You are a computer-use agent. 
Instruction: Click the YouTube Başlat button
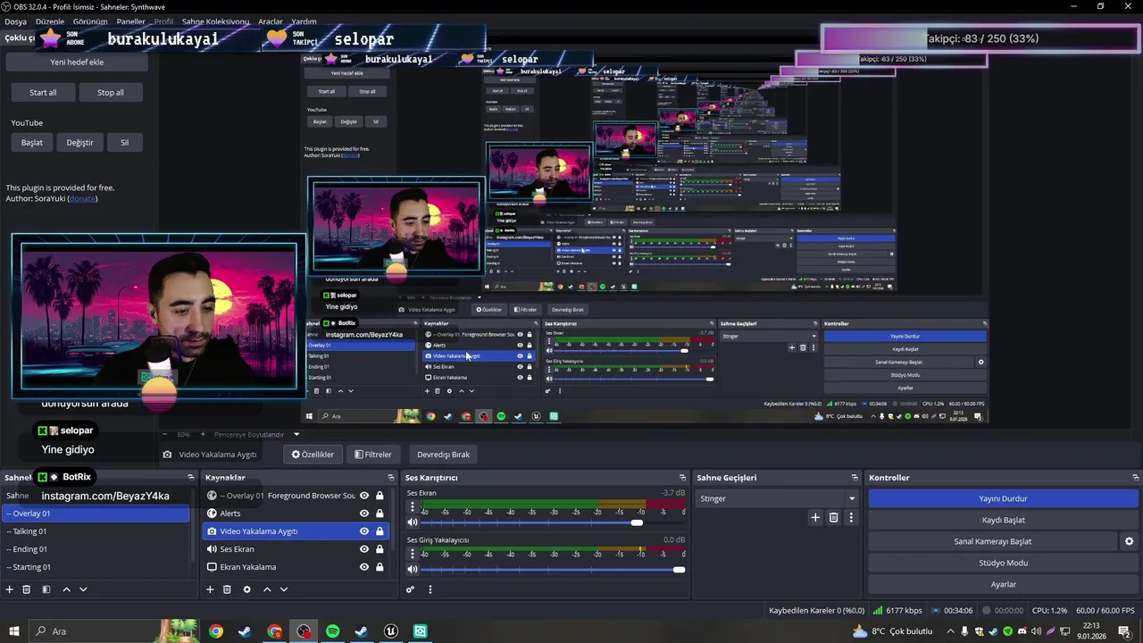[32, 142]
